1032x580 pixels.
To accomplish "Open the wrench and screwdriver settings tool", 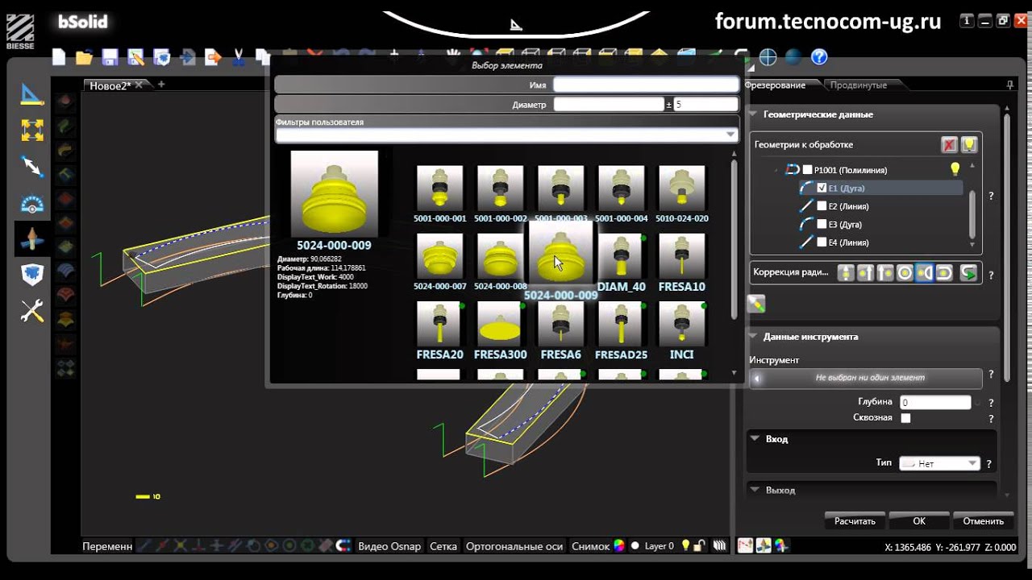I will [32, 311].
